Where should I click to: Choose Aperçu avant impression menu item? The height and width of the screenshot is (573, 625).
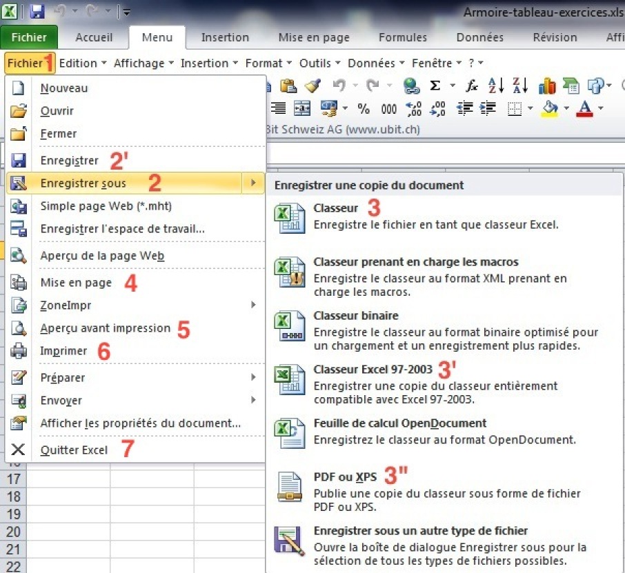point(135,328)
